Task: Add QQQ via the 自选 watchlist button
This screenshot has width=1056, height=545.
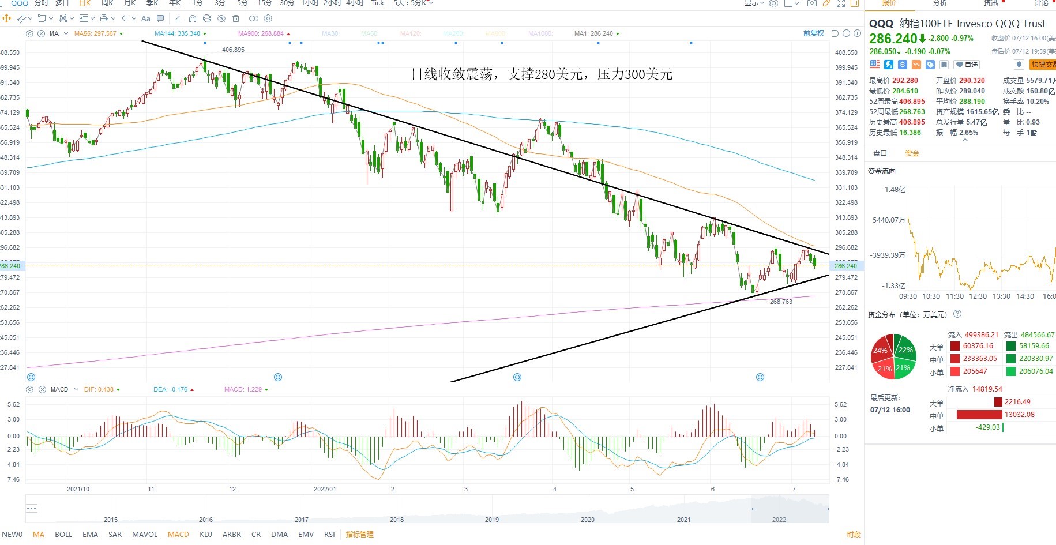Action: tap(967, 65)
